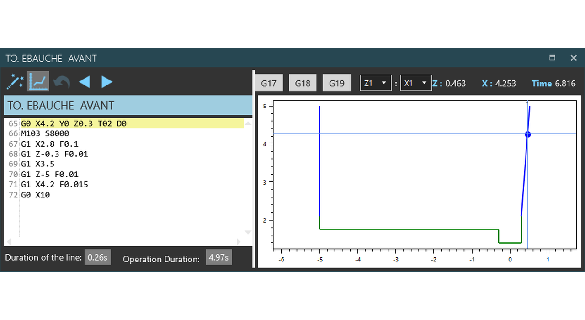The height and width of the screenshot is (320, 585).
Task: Select line 70 G1 Z-5 F0.01
Action: tap(50, 175)
